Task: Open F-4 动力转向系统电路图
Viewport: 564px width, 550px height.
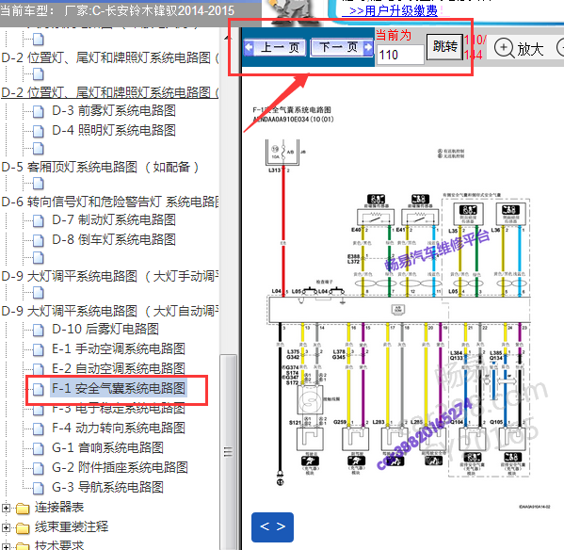Action: (119, 429)
